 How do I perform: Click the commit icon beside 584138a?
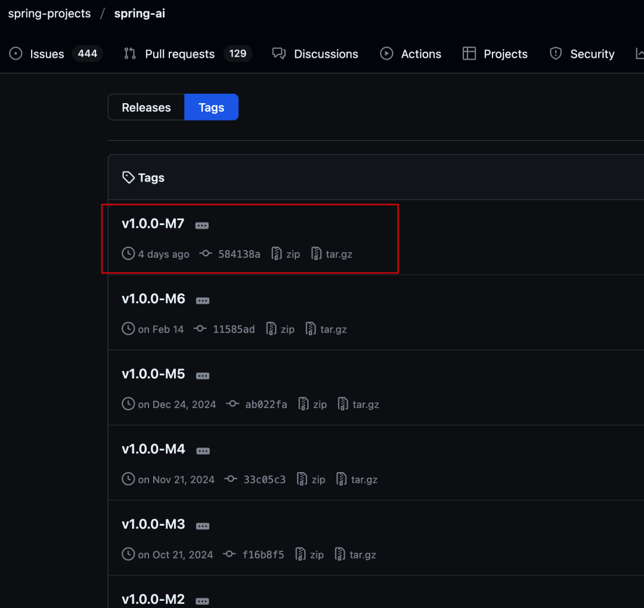(206, 254)
